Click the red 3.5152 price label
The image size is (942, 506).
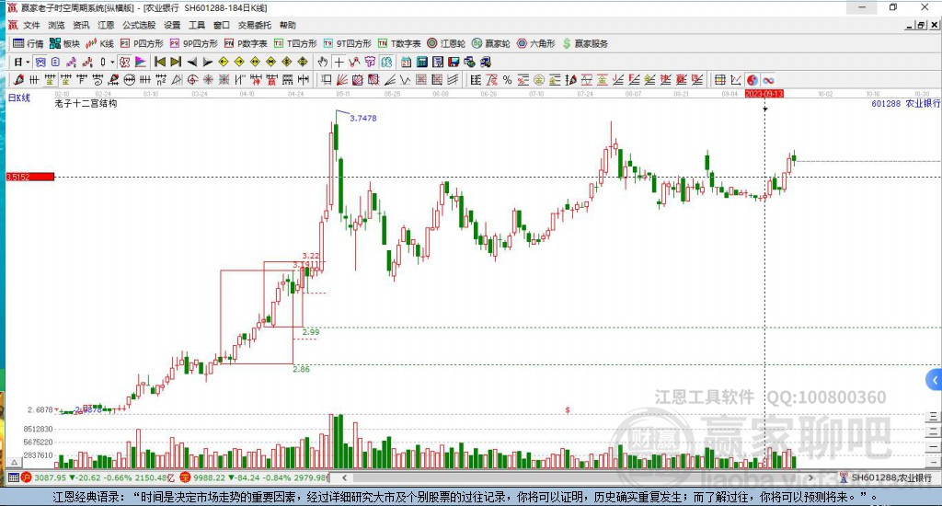pos(30,177)
